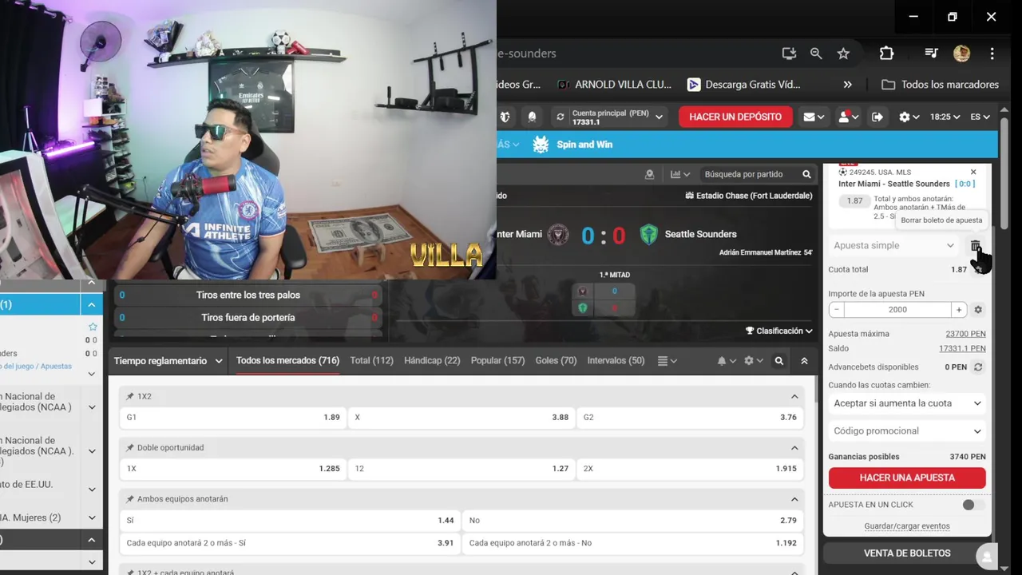
Task: Open the statistics chart icon dropdown
Action: point(679,174)
